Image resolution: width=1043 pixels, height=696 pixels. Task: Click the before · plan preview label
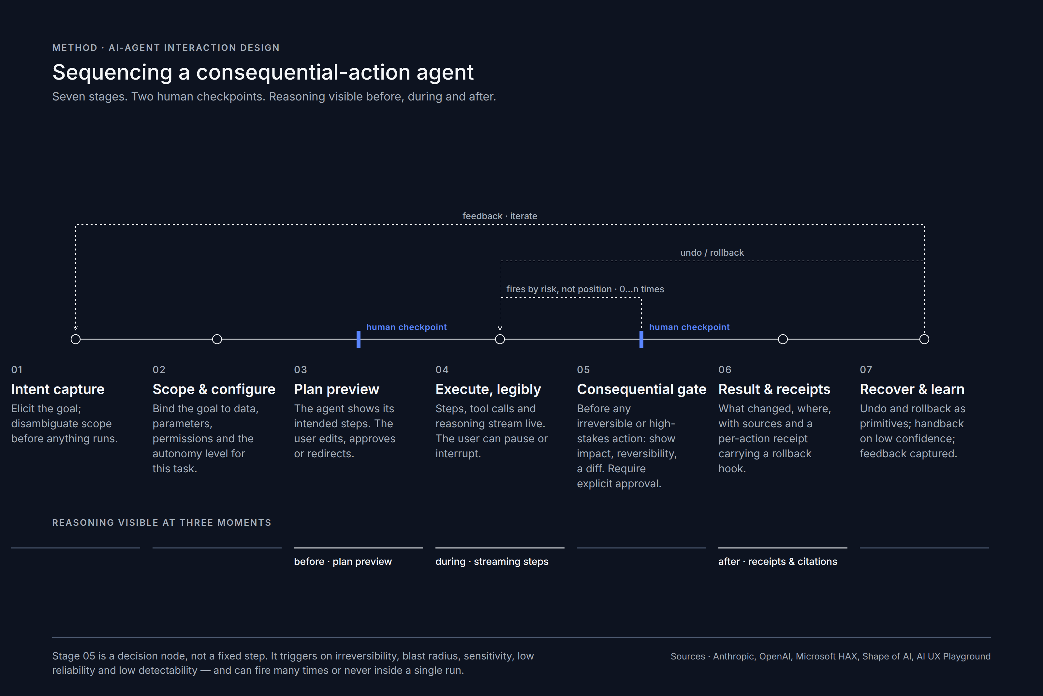pos(343,562)
